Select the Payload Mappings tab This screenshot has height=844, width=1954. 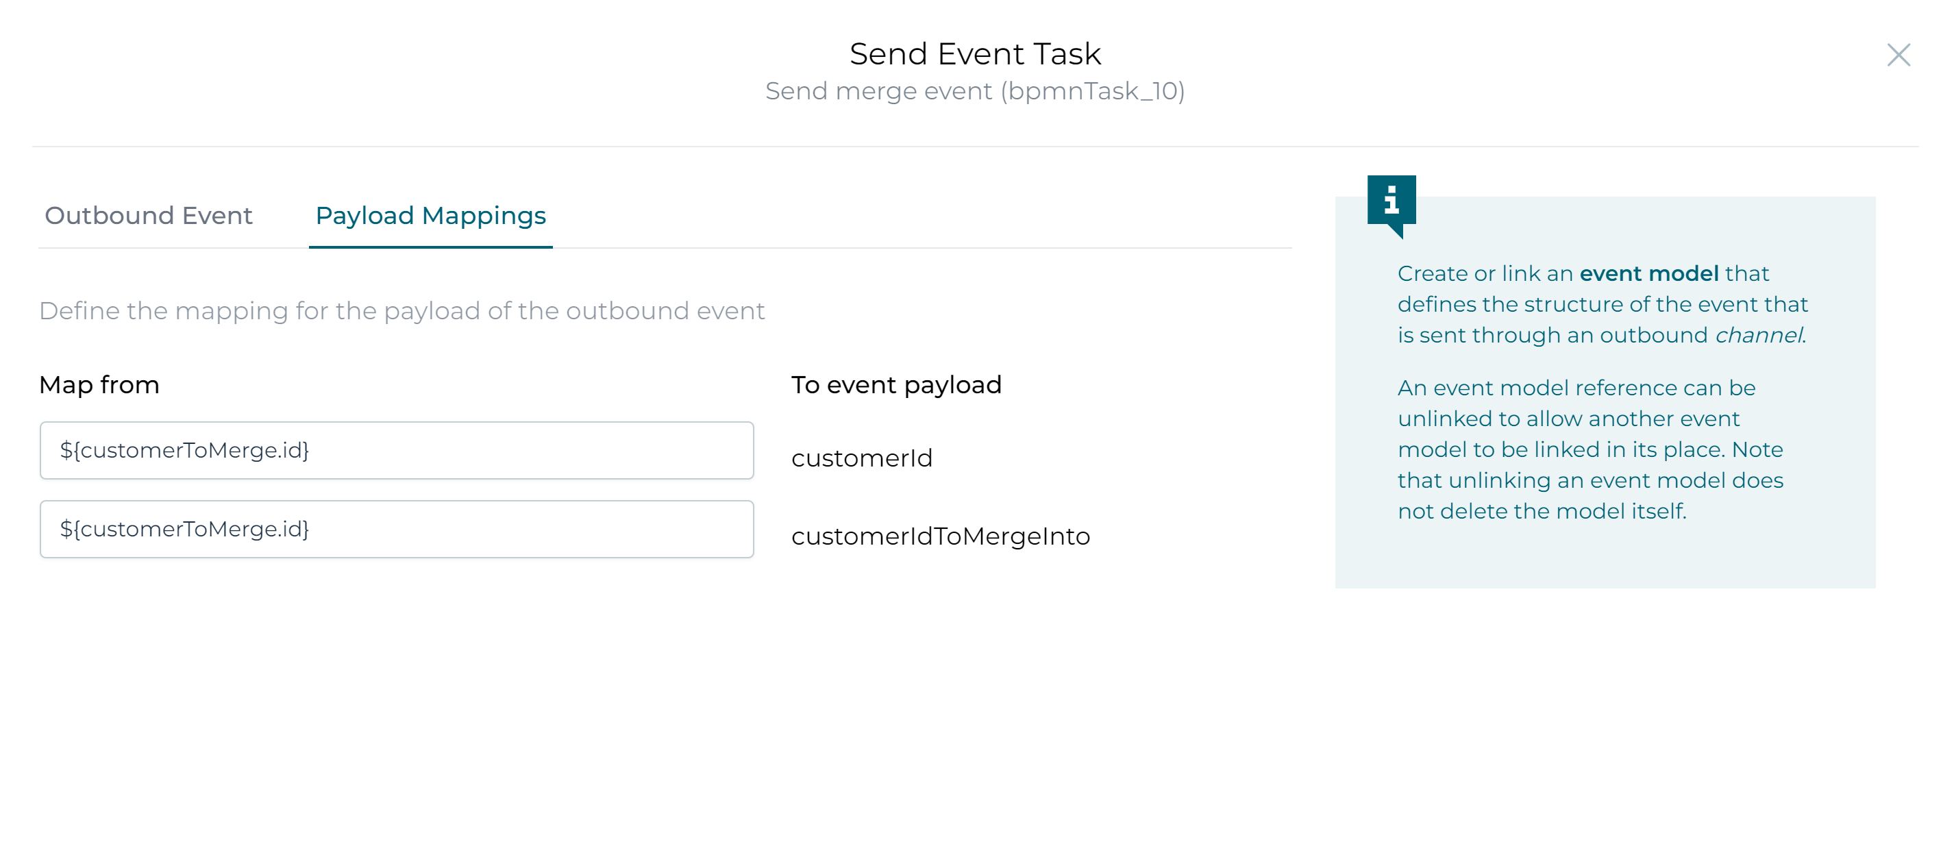(430, 215)
